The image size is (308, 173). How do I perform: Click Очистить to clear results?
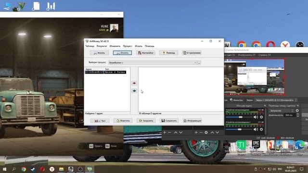click(x=123, y=121)
